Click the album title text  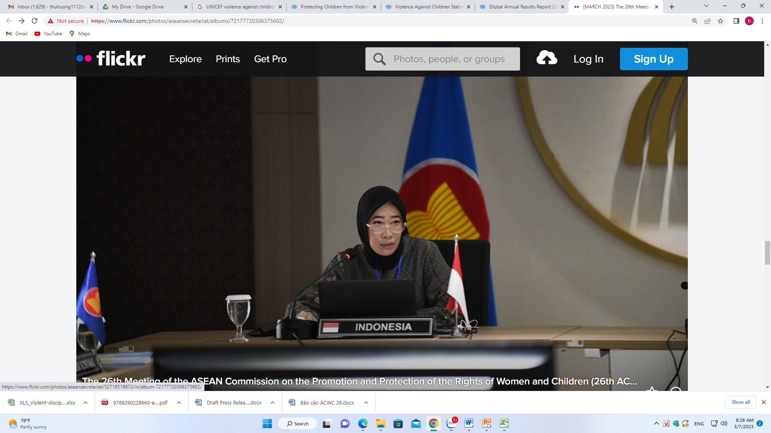[x=359, y=381]
